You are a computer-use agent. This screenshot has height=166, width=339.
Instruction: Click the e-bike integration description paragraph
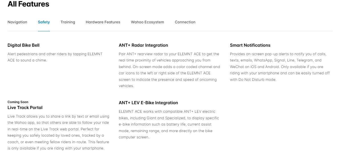pyautogui.click(x=169, y=124)
